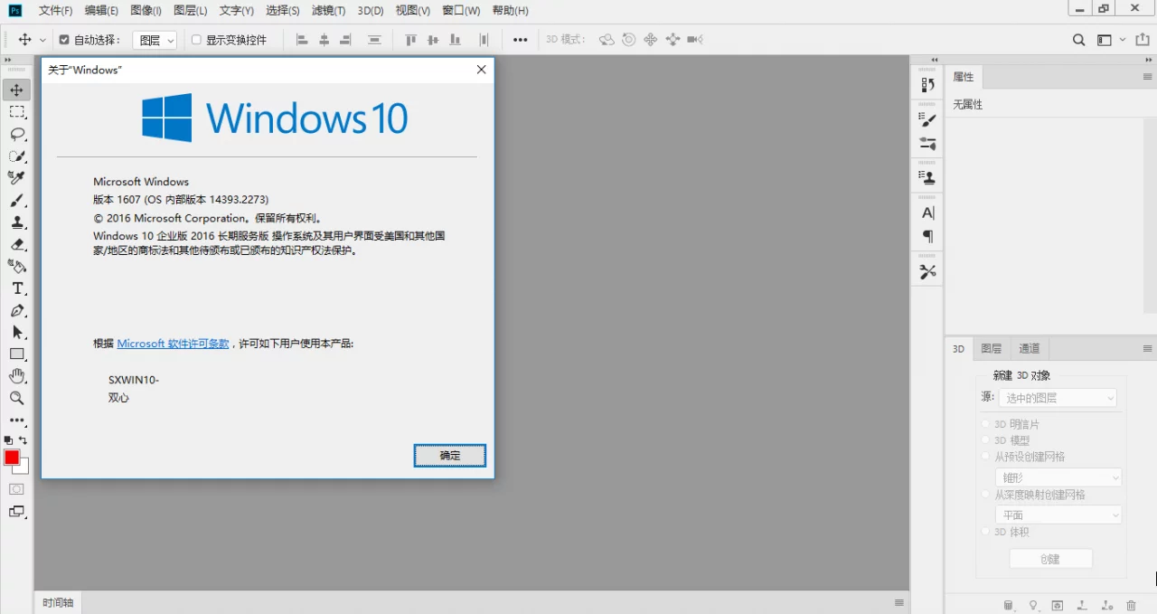Image resolution: width=1157 pixels, height=614 pixels.
Task: Click the 确定 button in the dialog
Action: click(x=449, y=456)
